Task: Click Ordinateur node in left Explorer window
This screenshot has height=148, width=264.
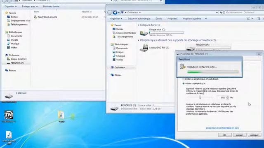Action: (12, 55)
